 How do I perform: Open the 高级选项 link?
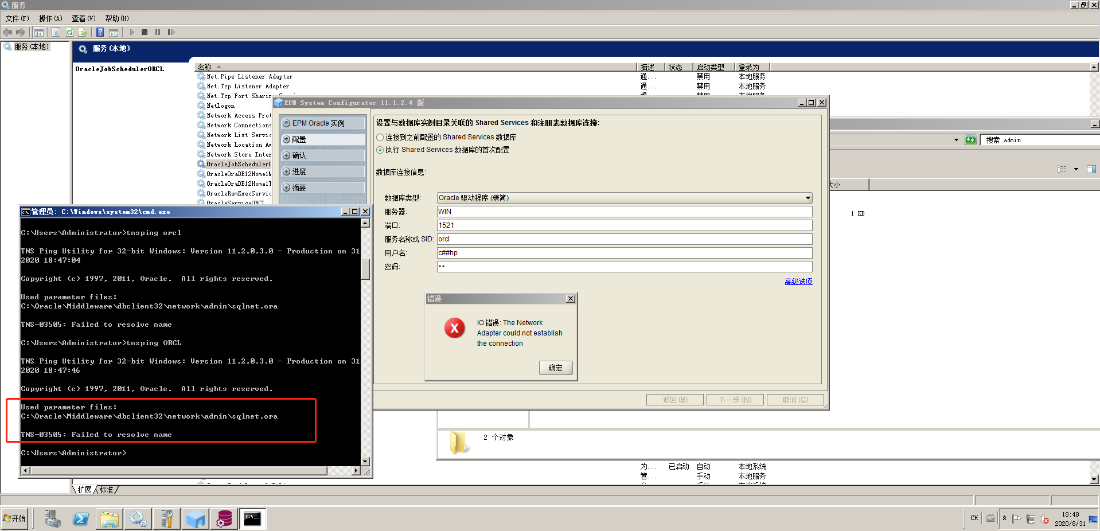798,281
